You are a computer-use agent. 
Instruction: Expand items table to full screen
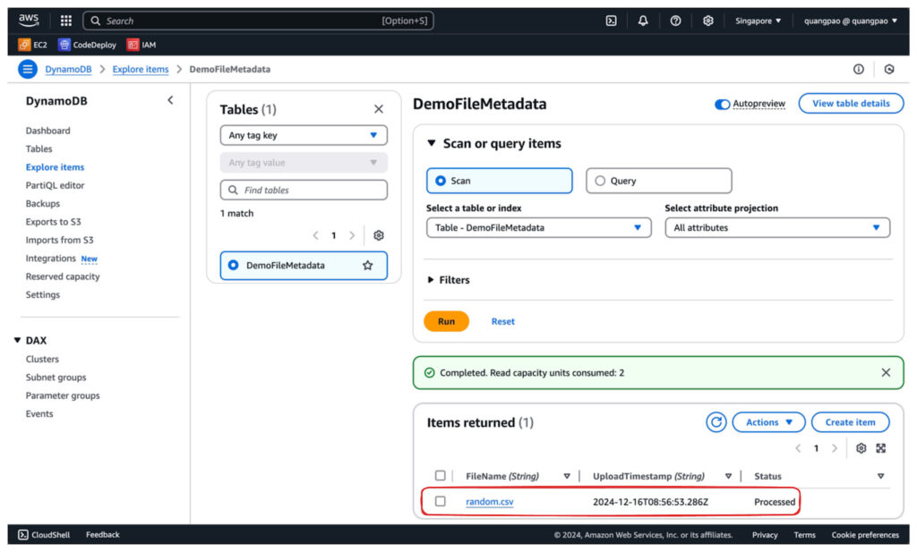tap(881, 448)
